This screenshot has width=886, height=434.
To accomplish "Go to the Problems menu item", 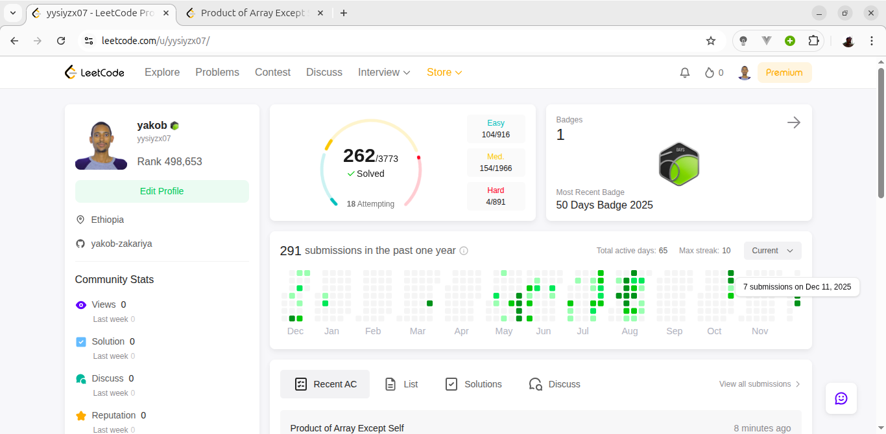I will pos(217,73).
